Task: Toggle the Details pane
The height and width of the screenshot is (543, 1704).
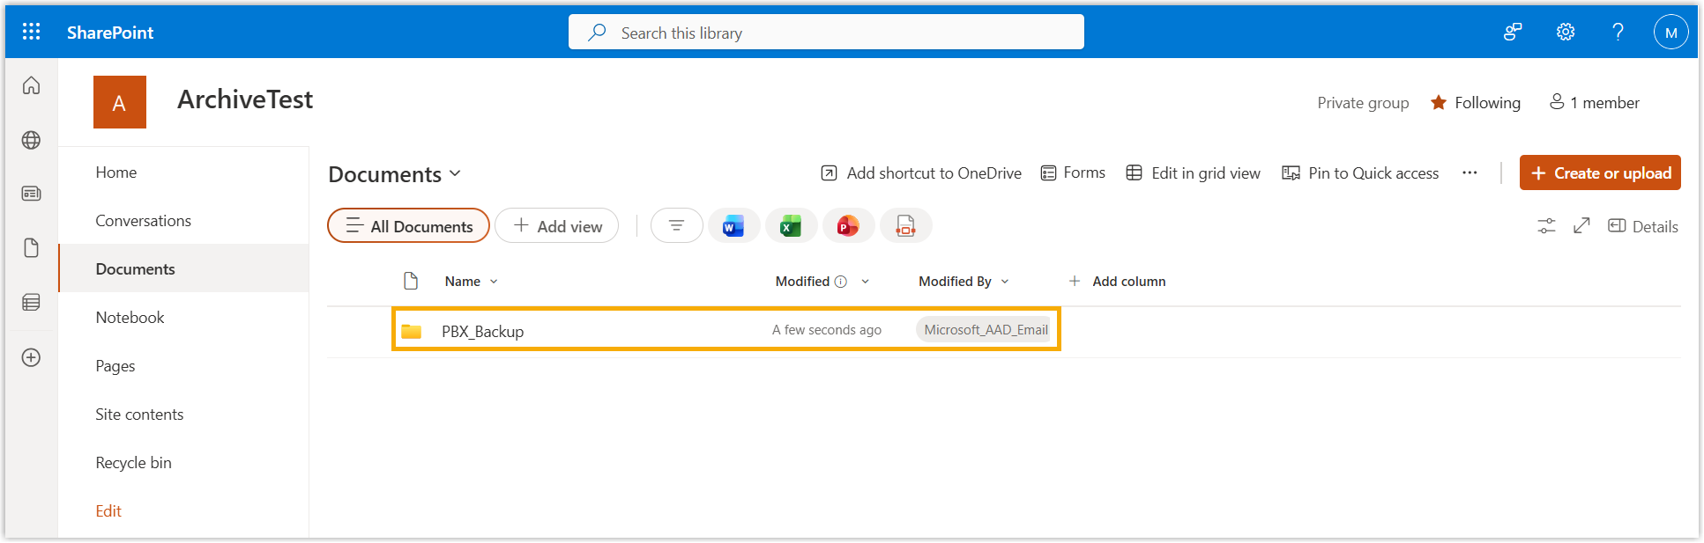Action: [x=1643, y=226]
